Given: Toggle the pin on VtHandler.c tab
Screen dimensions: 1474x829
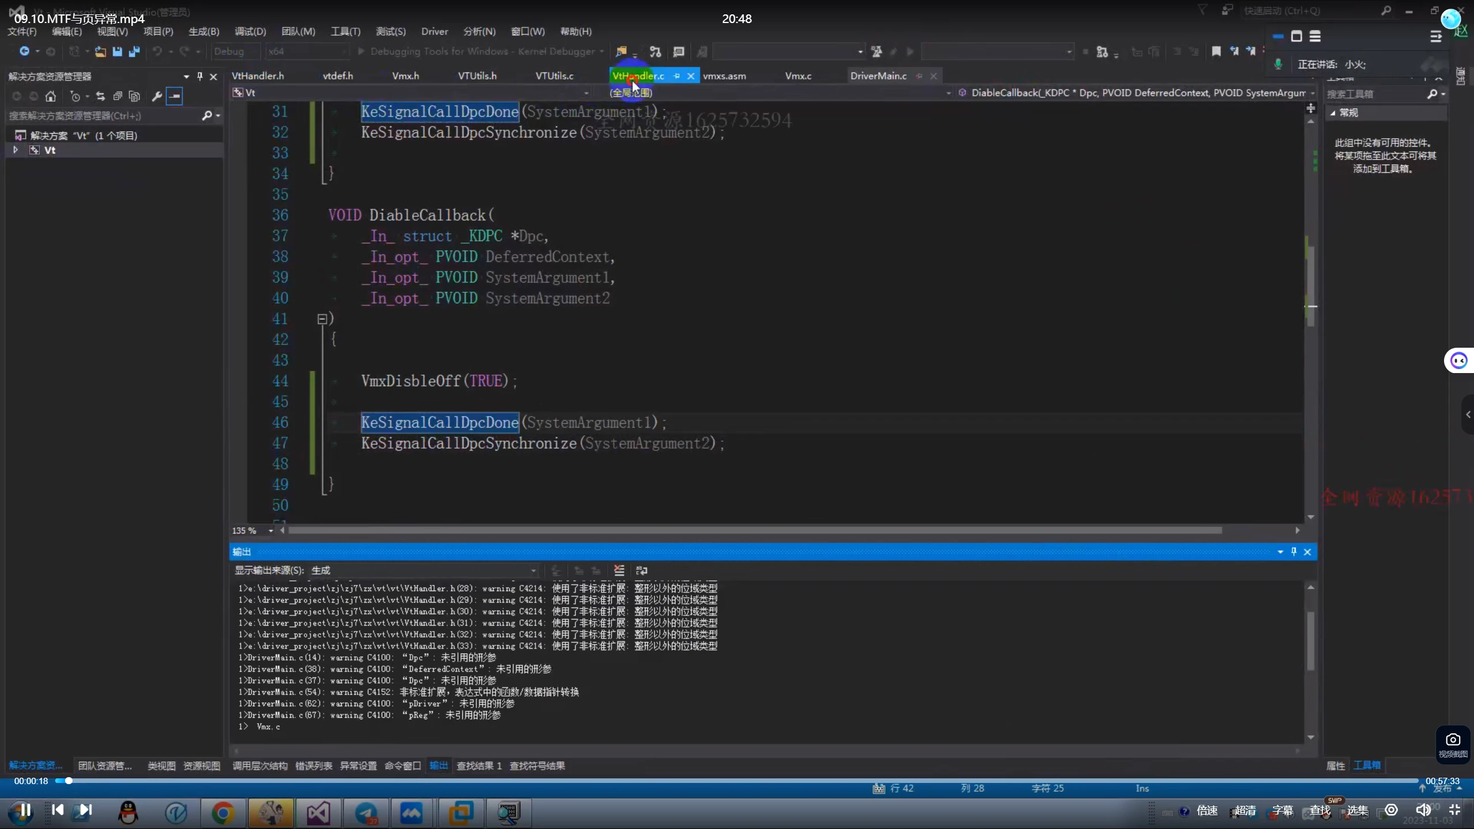Looking at the screenshot, I should coord(677,76).
